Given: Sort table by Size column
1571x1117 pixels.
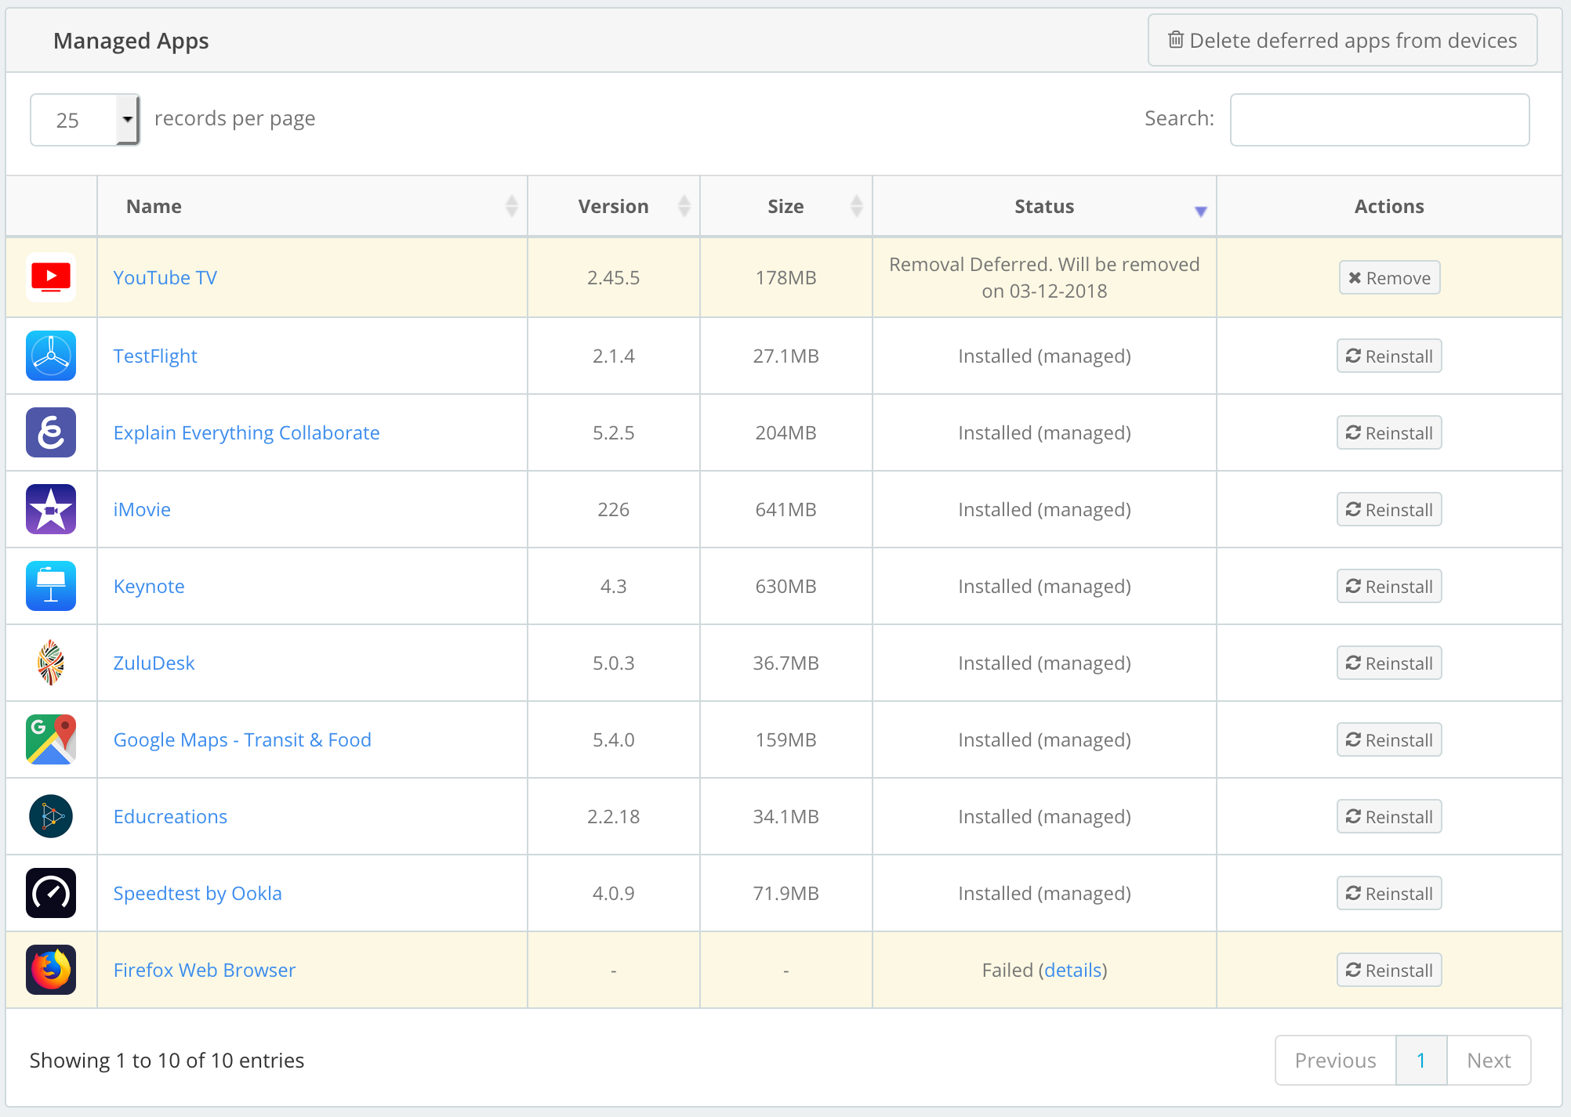Looking at the screenshot, I should (785, 206).
